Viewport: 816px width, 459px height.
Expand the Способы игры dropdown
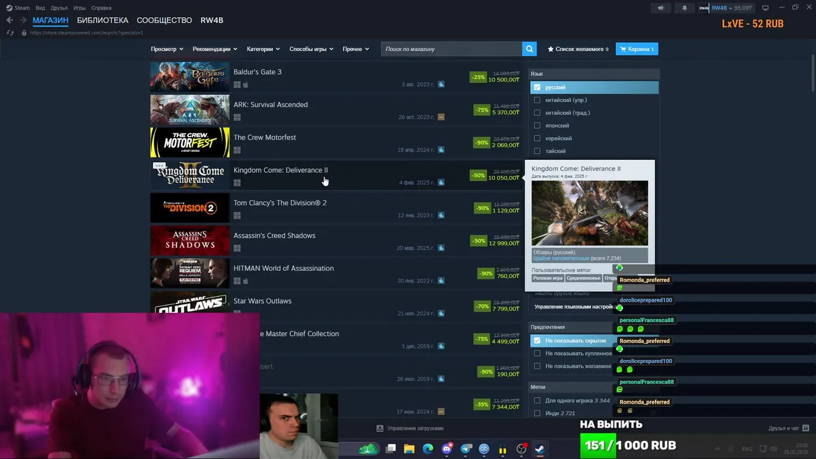pos(311,49)
